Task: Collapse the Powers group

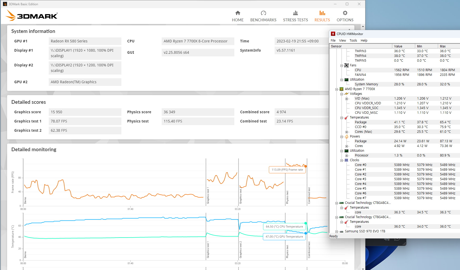Action: pos(342,137)
